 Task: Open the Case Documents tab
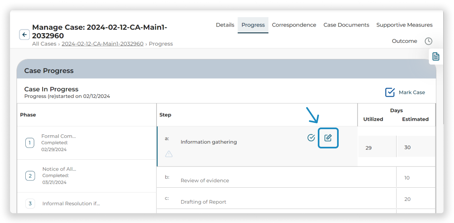[x=346, y=25]
